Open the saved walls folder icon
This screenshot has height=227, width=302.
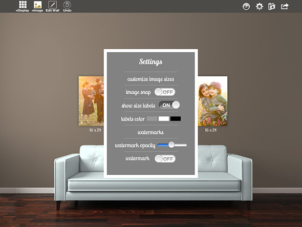coord(272,6)
